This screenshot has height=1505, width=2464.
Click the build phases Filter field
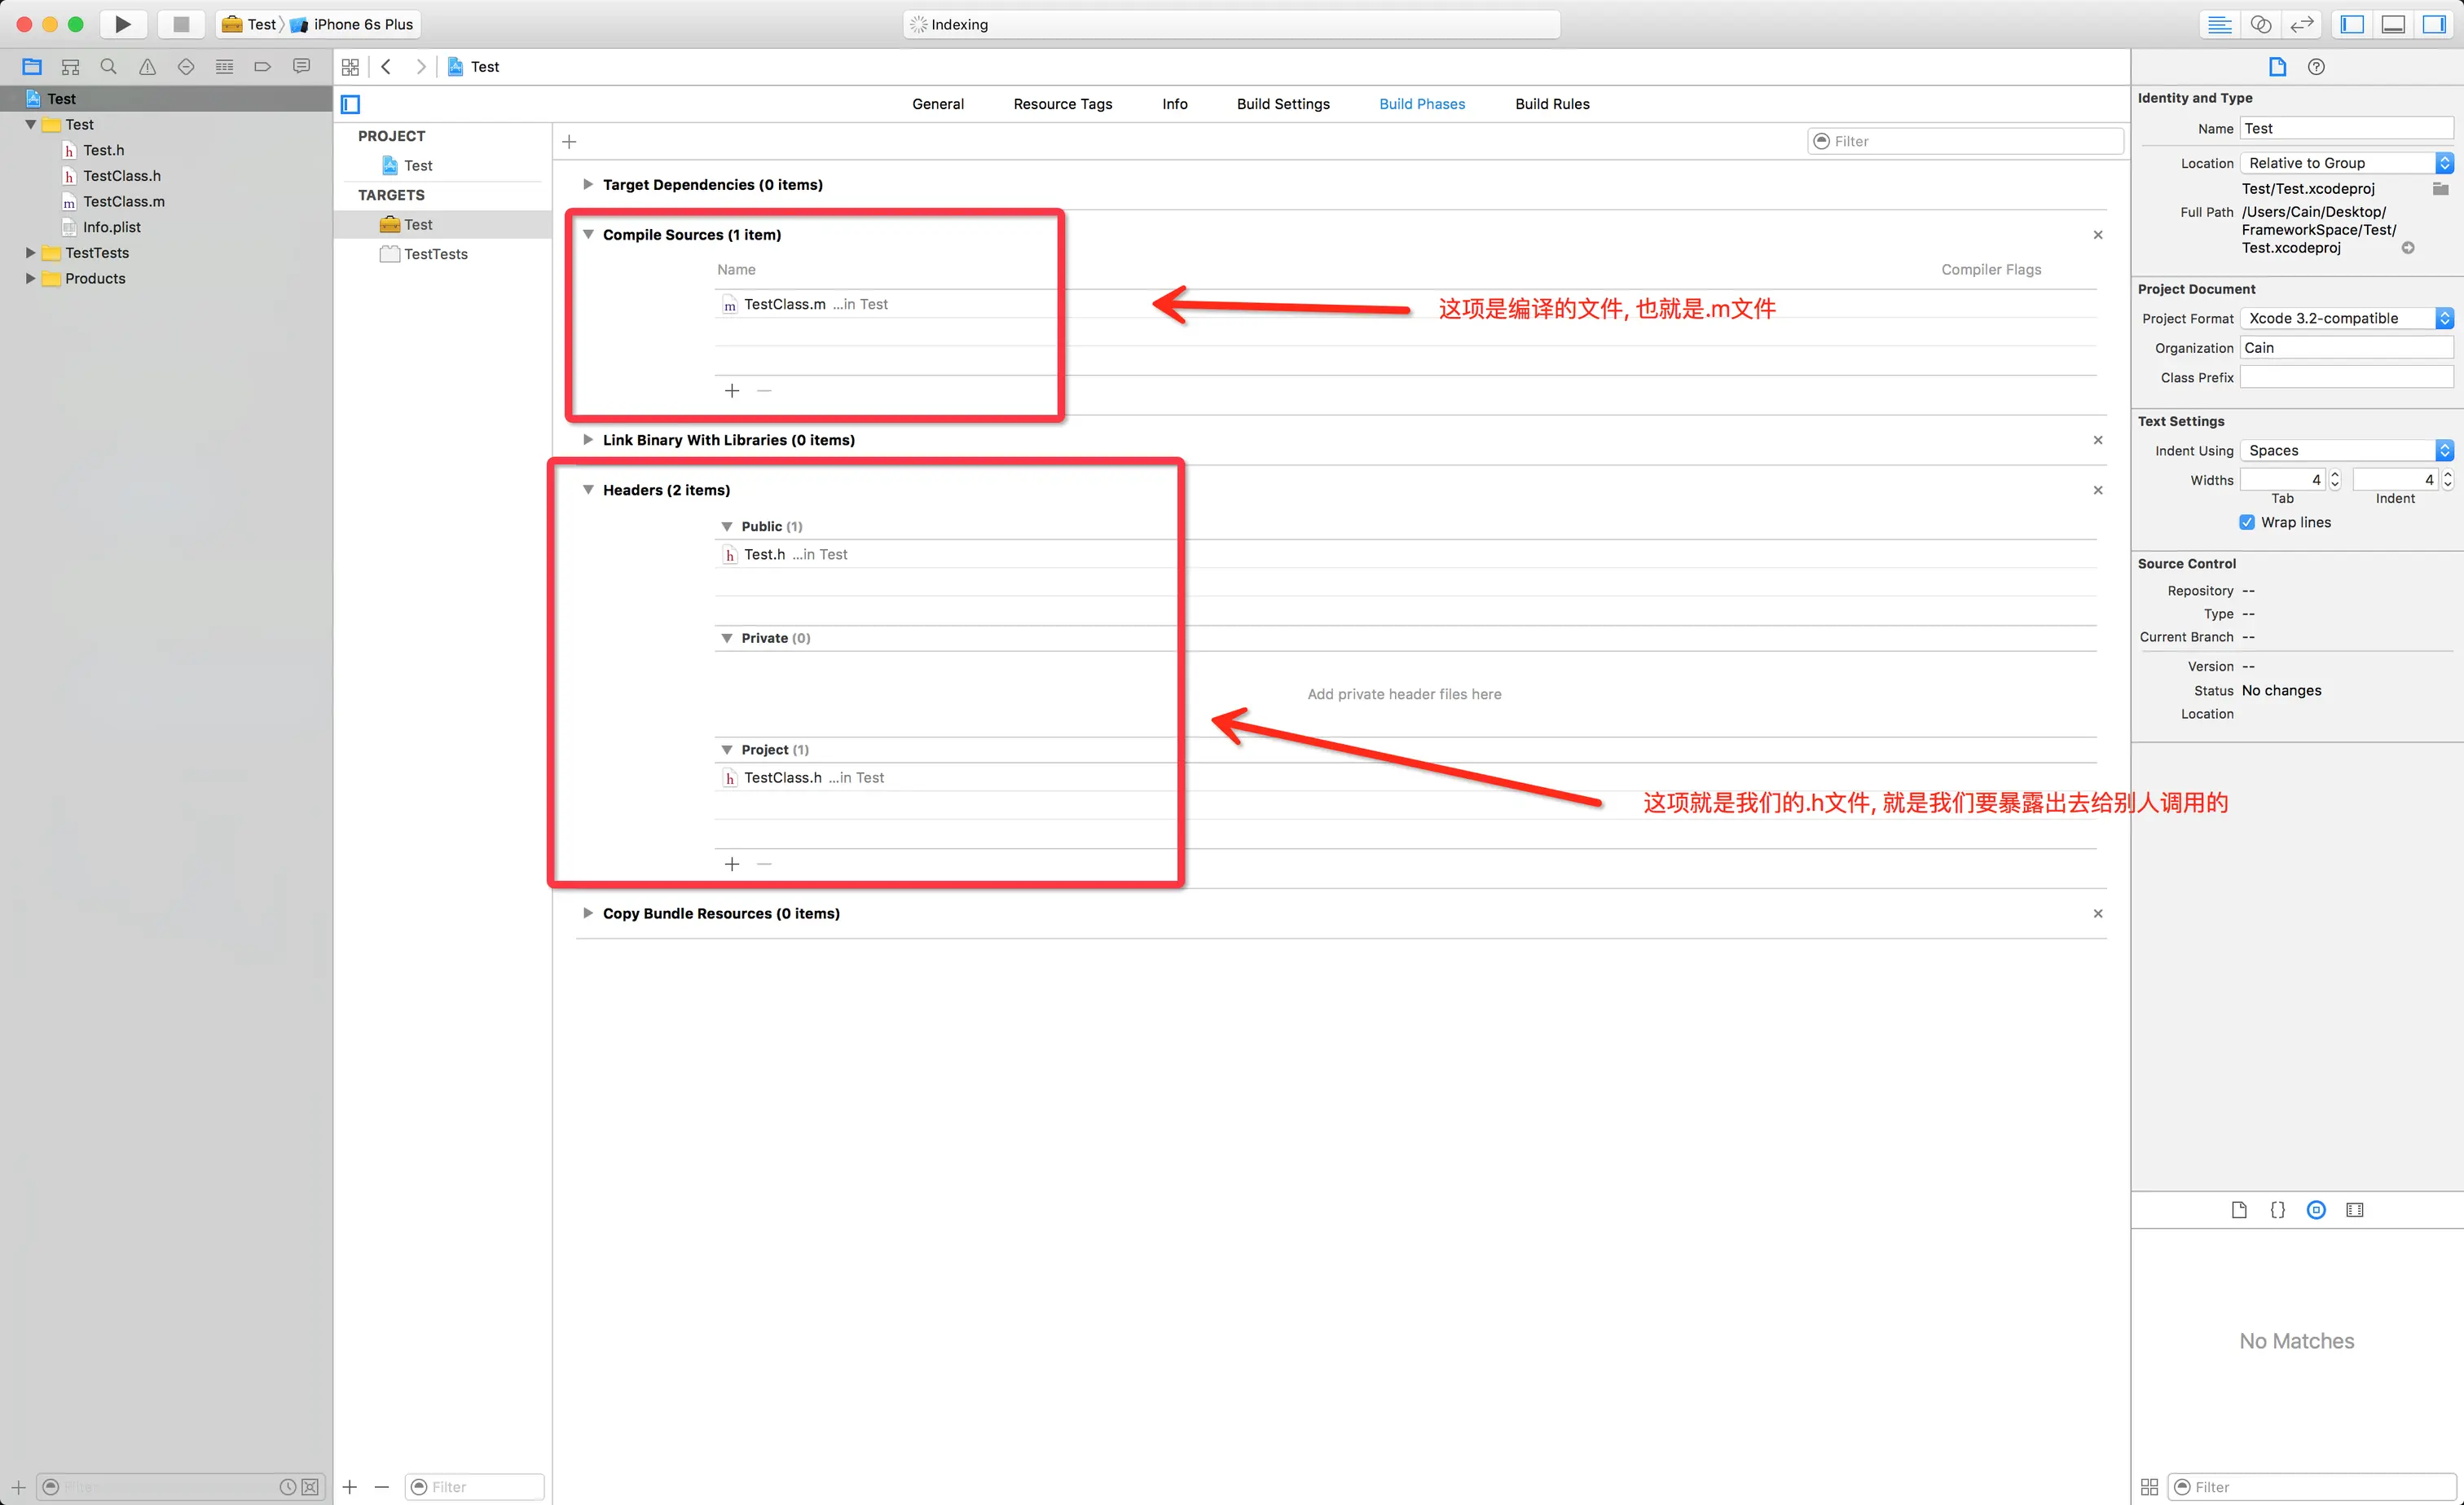coord(1966,141)
